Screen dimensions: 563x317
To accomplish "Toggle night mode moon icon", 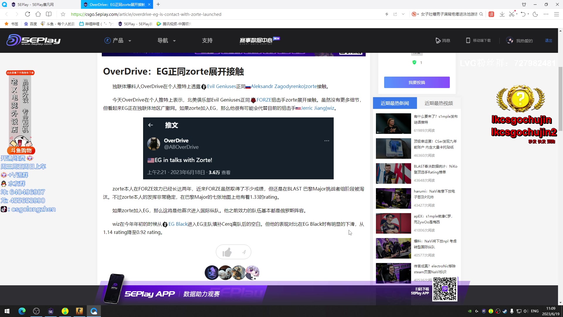I will [x=535, y=14].
